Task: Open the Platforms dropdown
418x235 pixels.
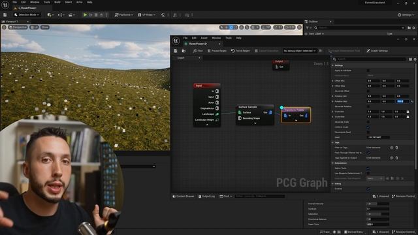Action: tap(123, 14)
